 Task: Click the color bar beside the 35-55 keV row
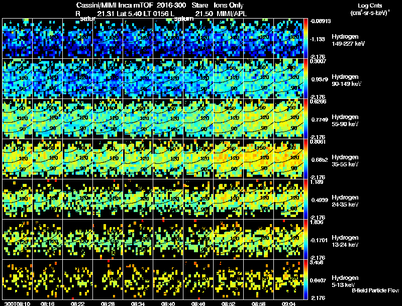tap(306, 159)
